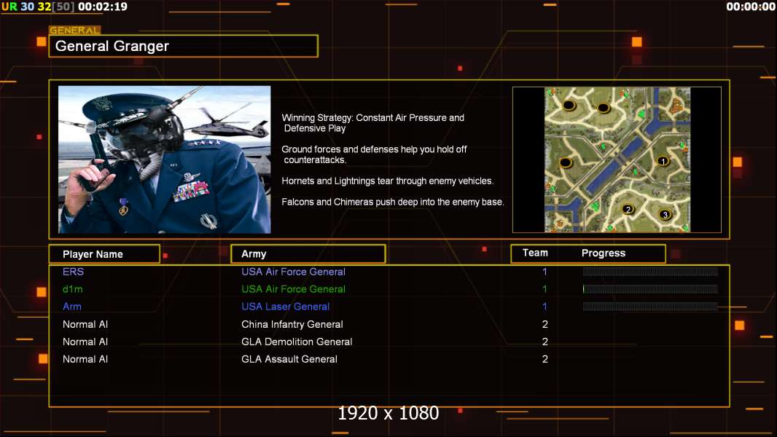Click team number for d1m row
The width and height of the screenshot is (777, 437).
[544, 289]
